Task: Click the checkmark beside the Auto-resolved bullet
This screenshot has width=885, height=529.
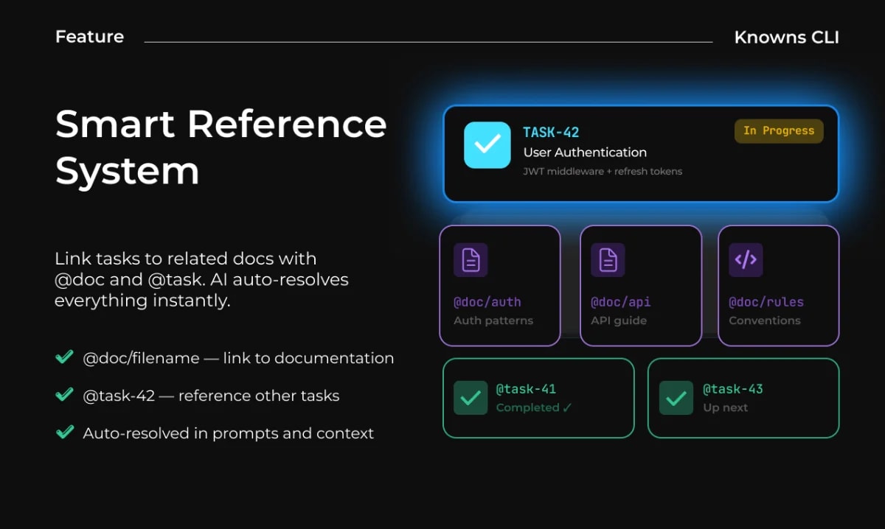Action: tap(63, 432)
